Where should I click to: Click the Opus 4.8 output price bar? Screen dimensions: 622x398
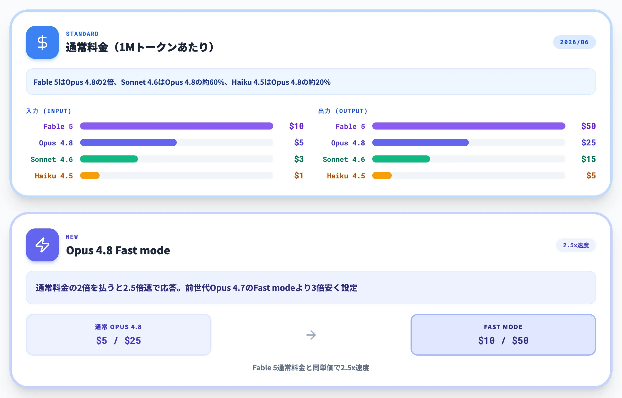[x=421, y=142]
